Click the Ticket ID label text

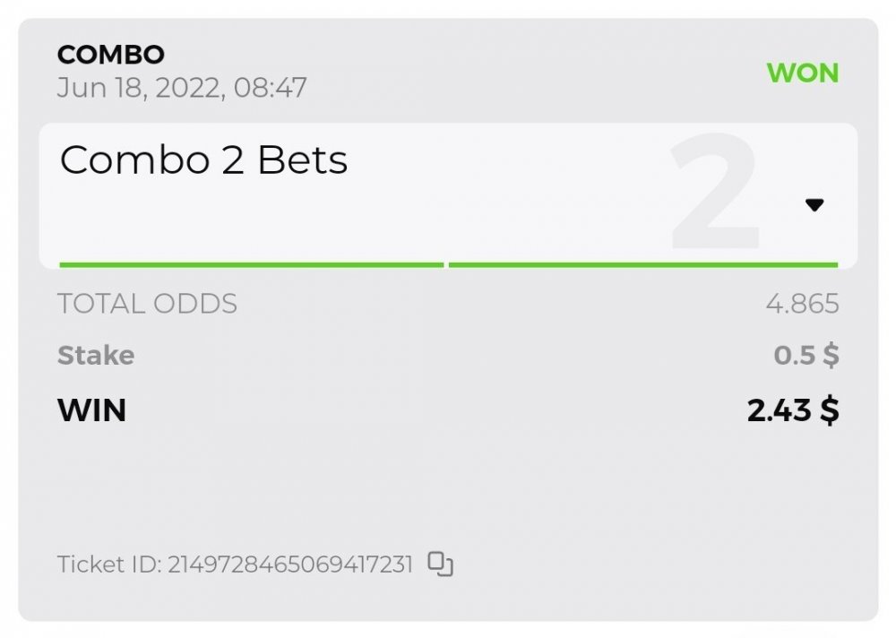click(x=109, y=565)
